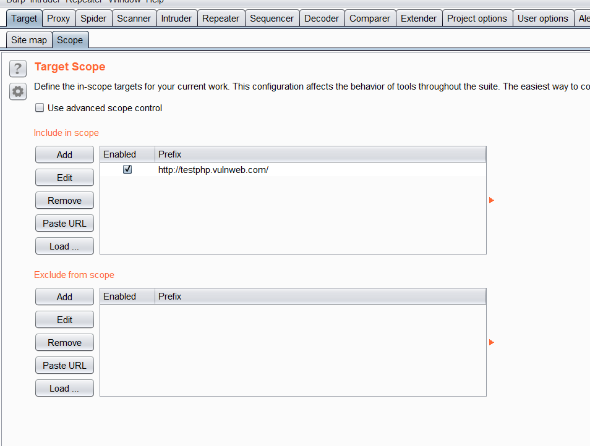Open the Decoder tab
Viewport: 590px width, 446px height.
[322, 19]
